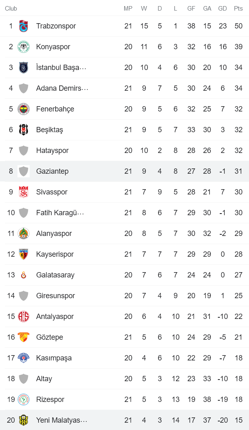Select the Göztepe club badge
The height and width of the screenshot is (430, 249).
(24, 337)
